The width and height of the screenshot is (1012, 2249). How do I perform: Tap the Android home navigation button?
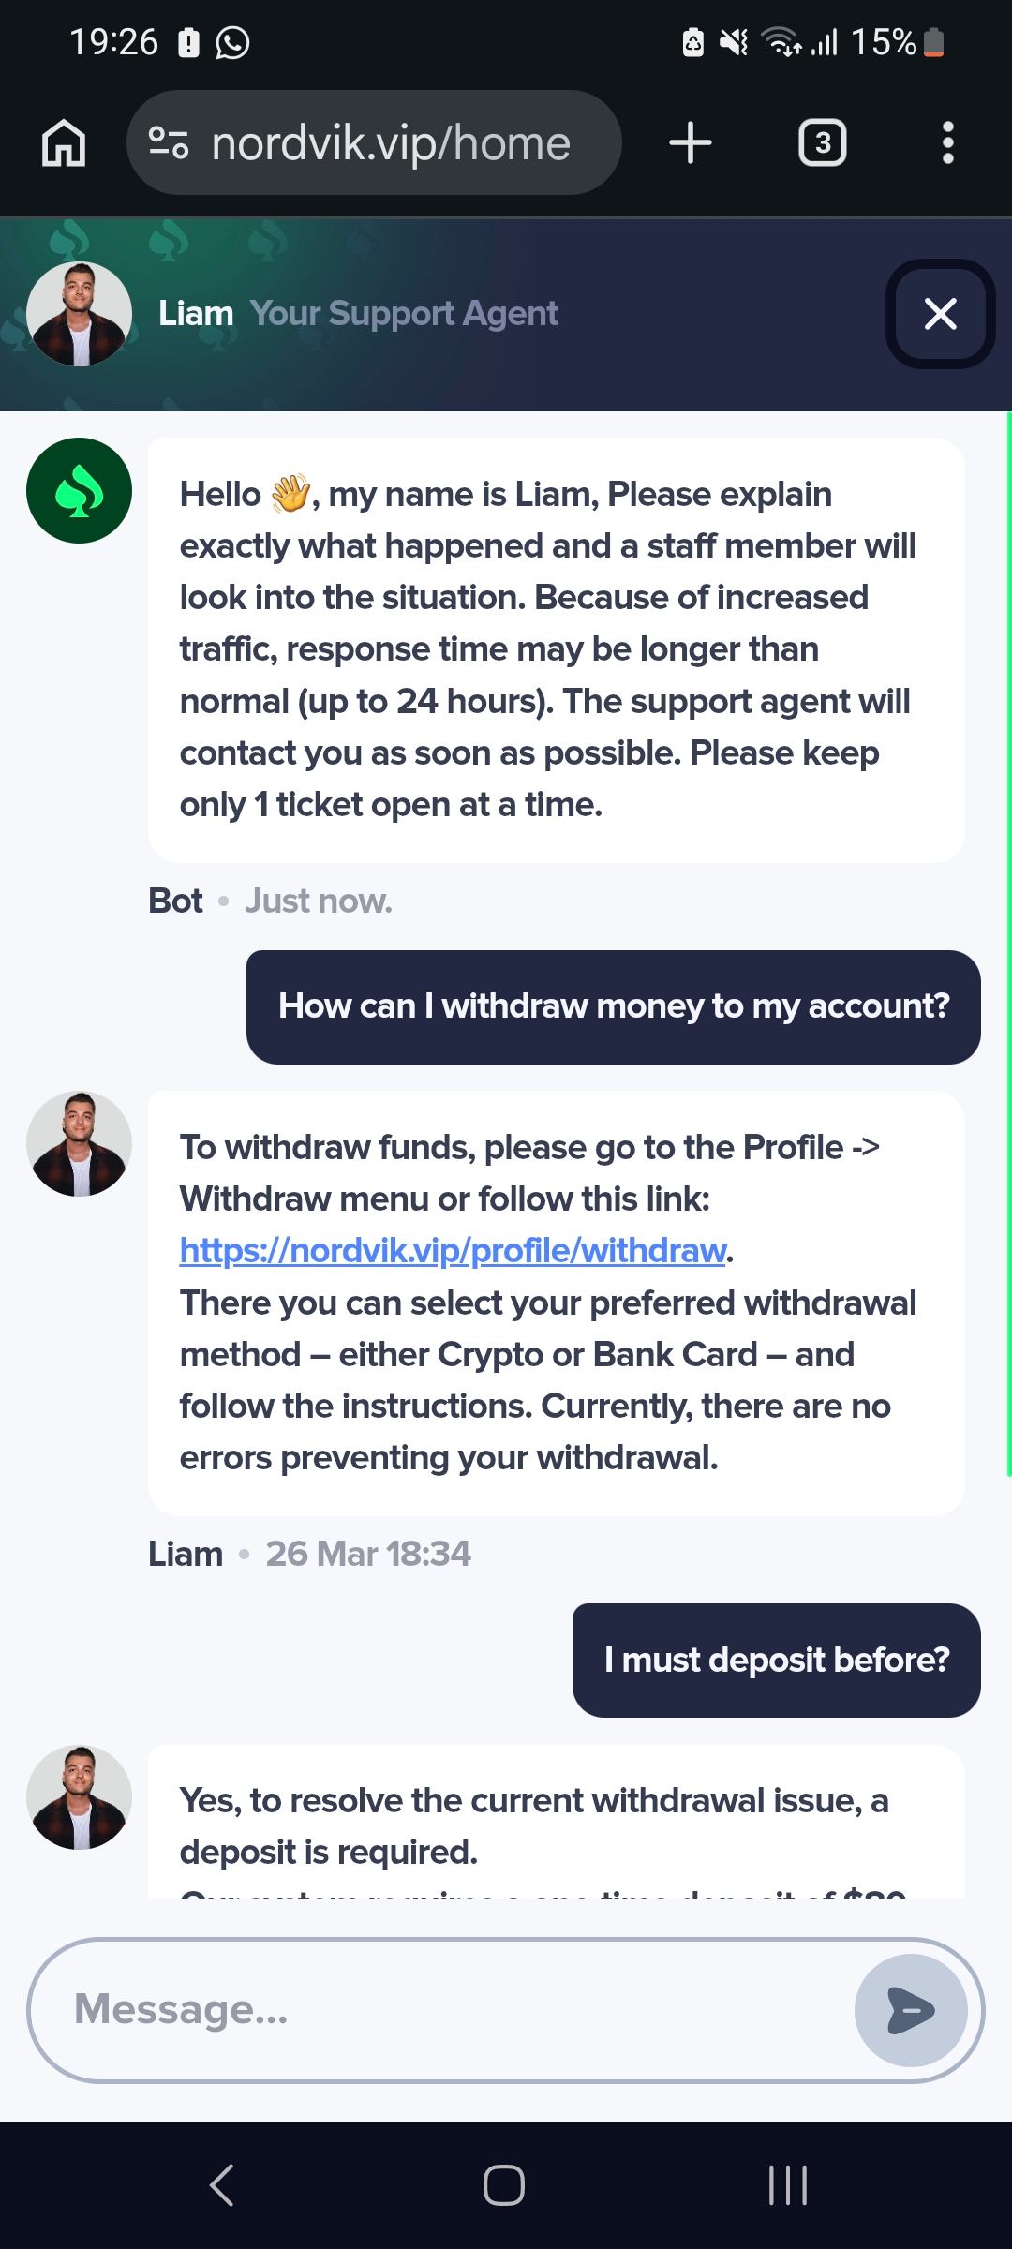504,2185
